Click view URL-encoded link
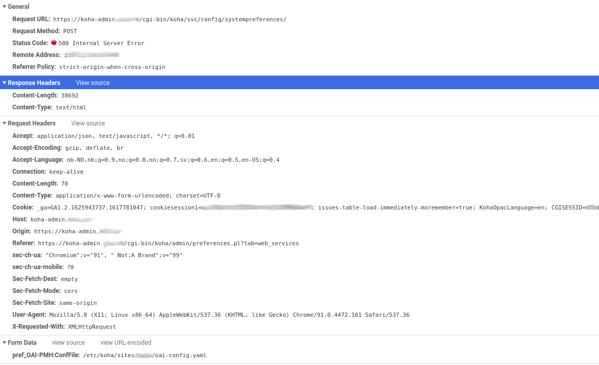Viewport: 599px width, 365px height. (126, 343)
